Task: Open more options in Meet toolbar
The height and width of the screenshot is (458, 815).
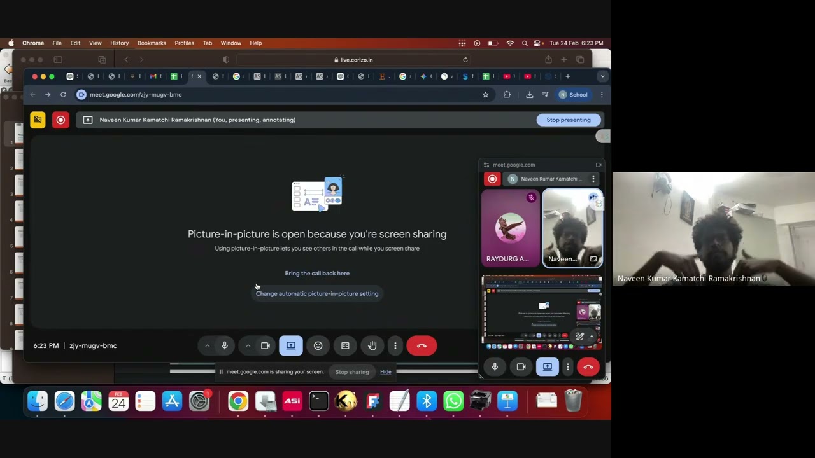Action: (x=395, y=345)
